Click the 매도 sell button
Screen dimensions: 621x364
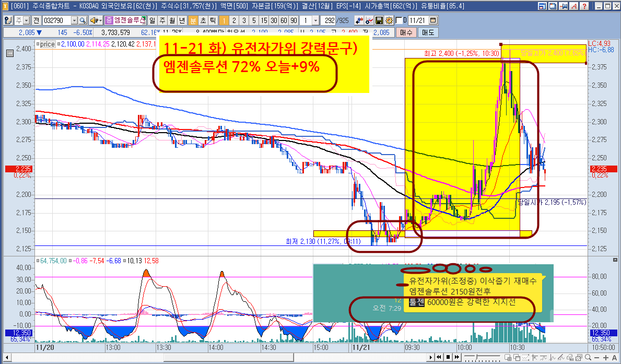pos(428,32)
